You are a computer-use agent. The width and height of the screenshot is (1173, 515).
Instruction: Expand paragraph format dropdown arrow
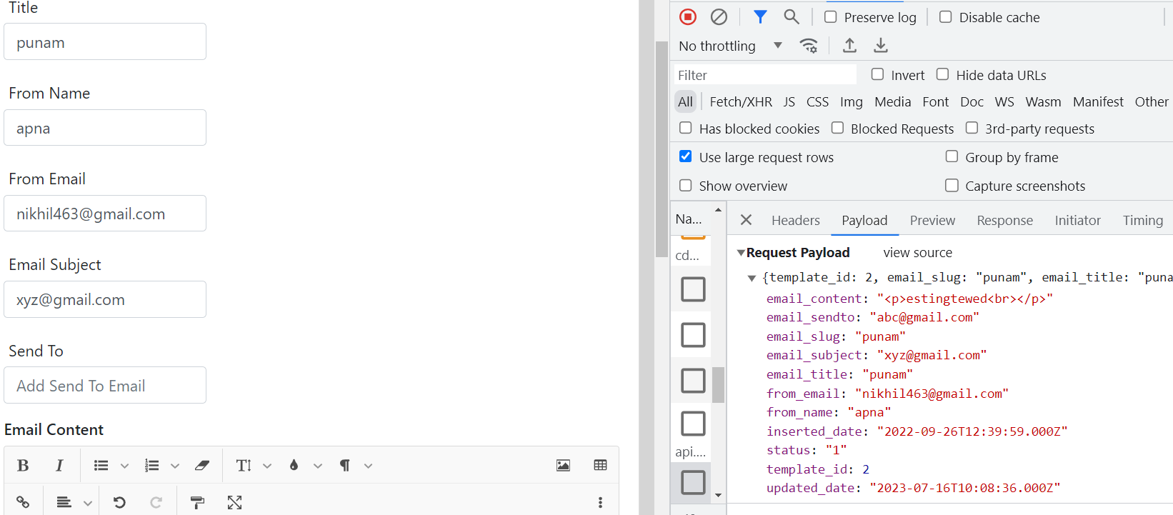click(369, 466)
